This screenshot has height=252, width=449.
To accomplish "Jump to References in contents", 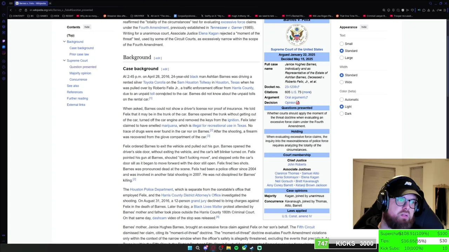I will (75, 92).
